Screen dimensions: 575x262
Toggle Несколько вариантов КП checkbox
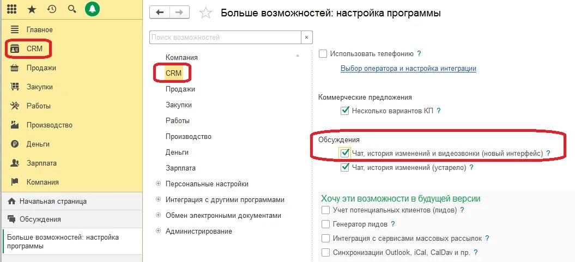click(x=344, y=110)
